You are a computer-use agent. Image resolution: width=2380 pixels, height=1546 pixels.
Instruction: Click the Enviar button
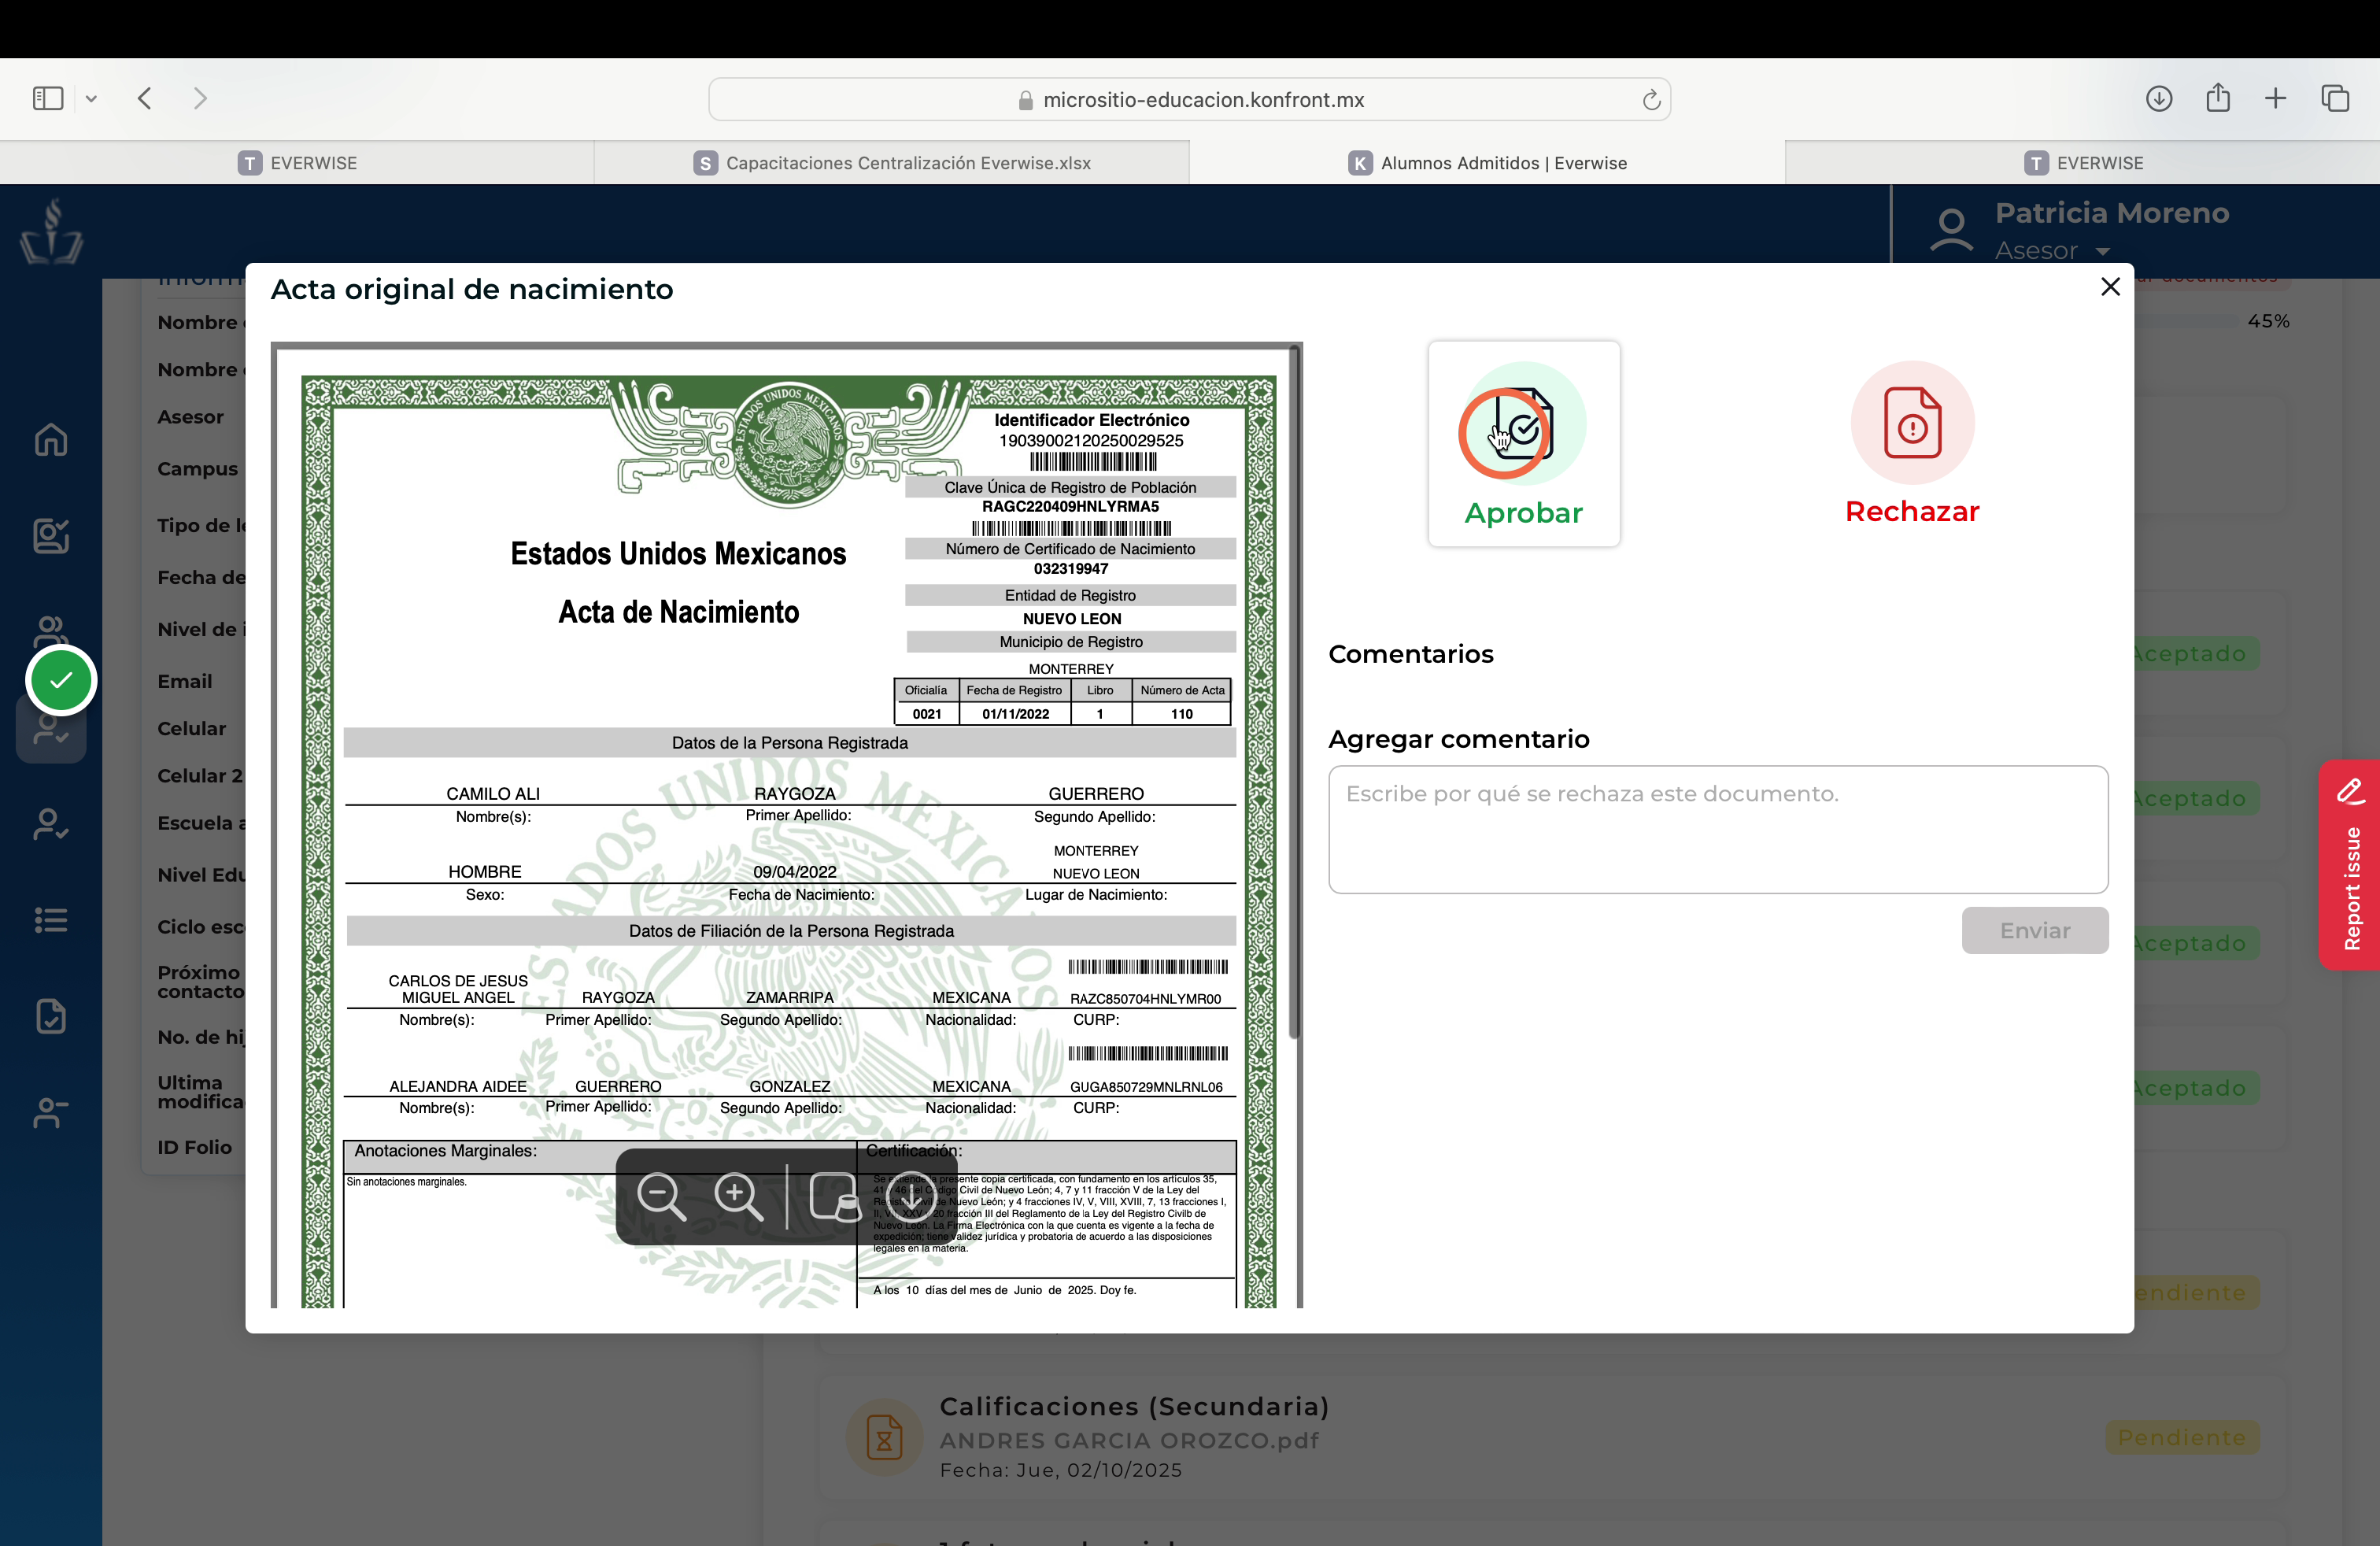pos(2034,930)
